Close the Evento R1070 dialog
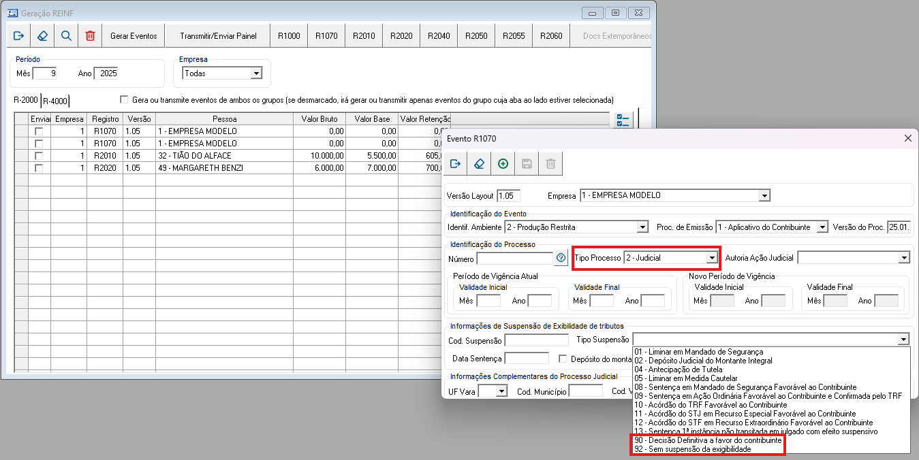This screenshot has height=460, width=919. click(907, 138)
